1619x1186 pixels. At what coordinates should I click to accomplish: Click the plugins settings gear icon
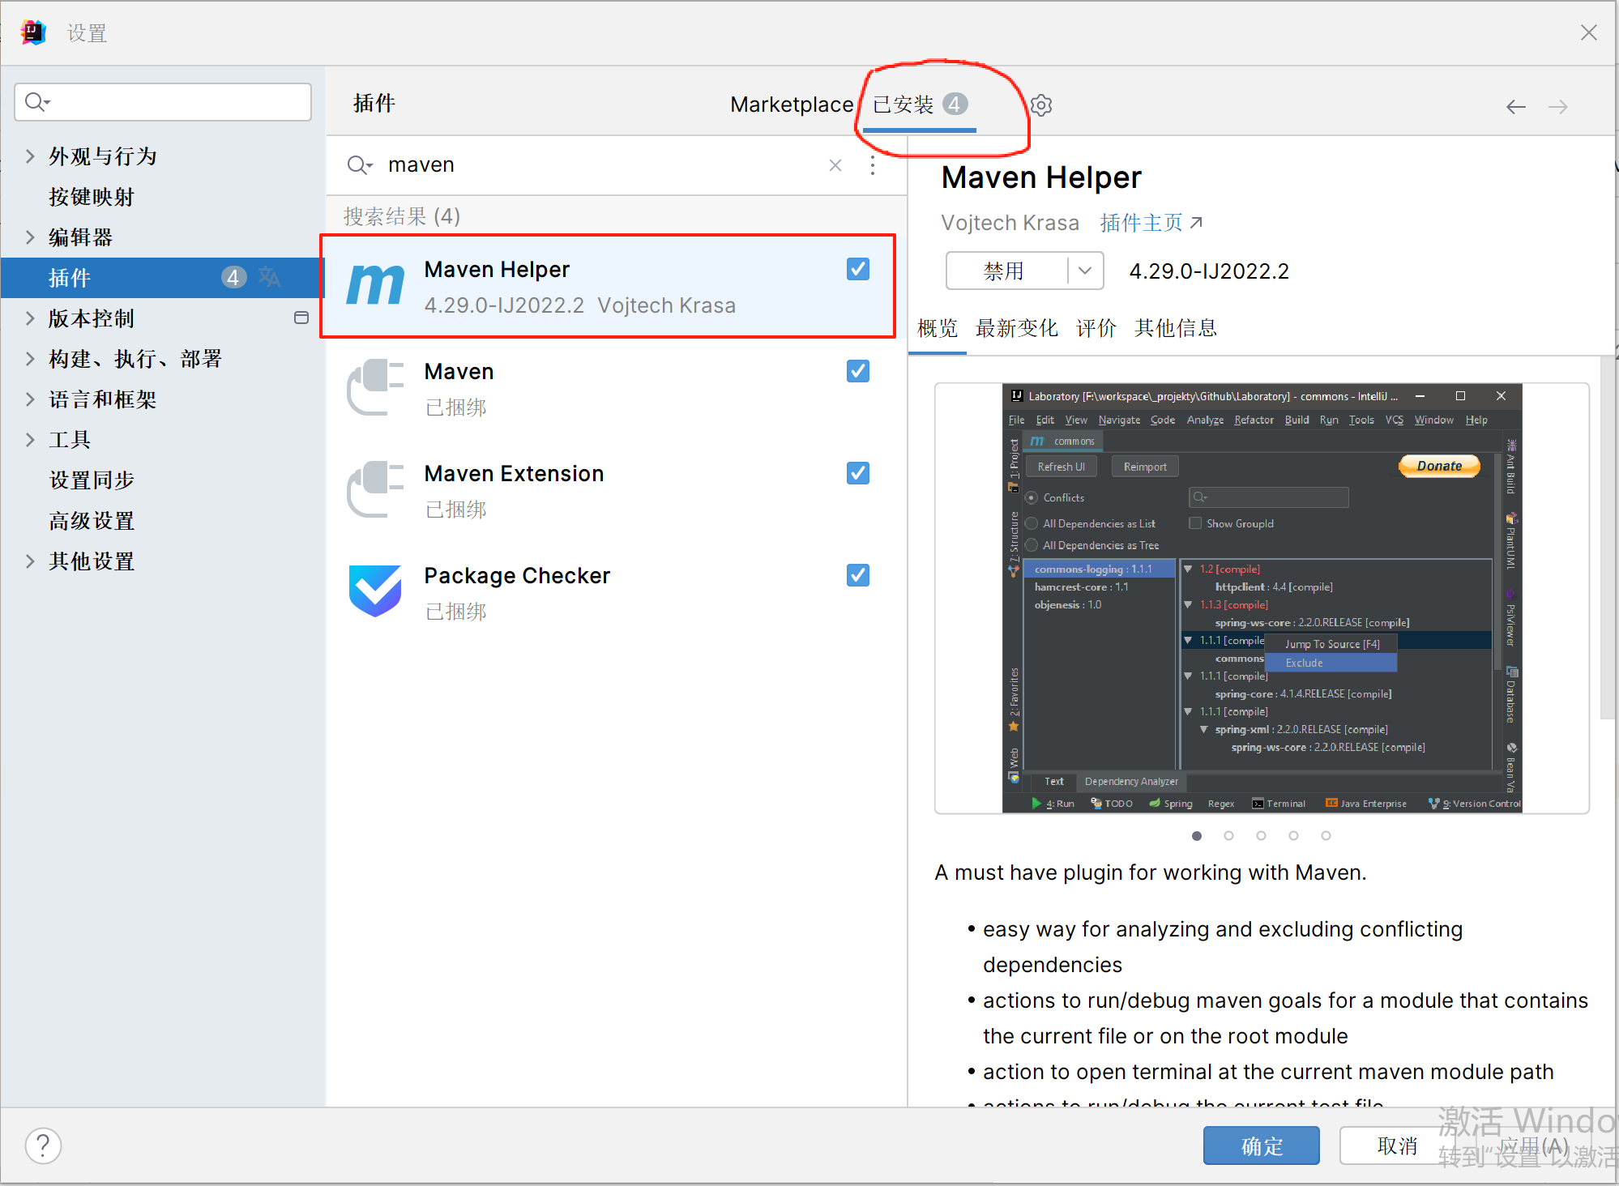[x=1041, y=105]
